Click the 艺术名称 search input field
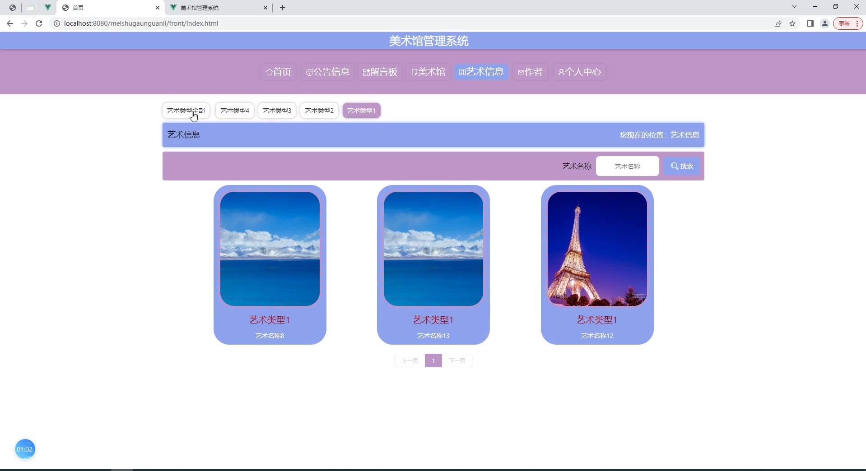Viewport: 866px width, 471px height. (x=628, y=166)
